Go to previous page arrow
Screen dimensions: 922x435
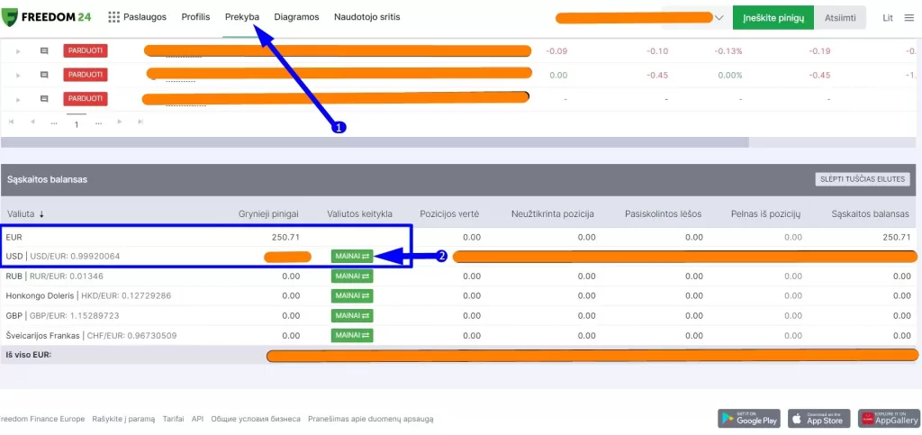click(32, 122)
